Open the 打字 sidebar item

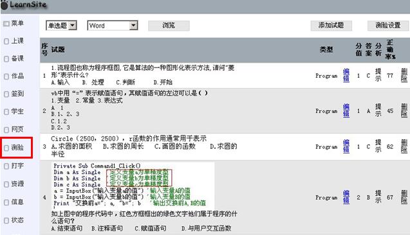pos(17,166)
